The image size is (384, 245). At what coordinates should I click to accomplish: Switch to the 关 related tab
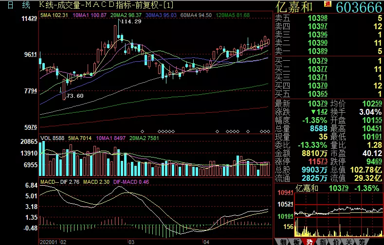[x=349, y=242]
